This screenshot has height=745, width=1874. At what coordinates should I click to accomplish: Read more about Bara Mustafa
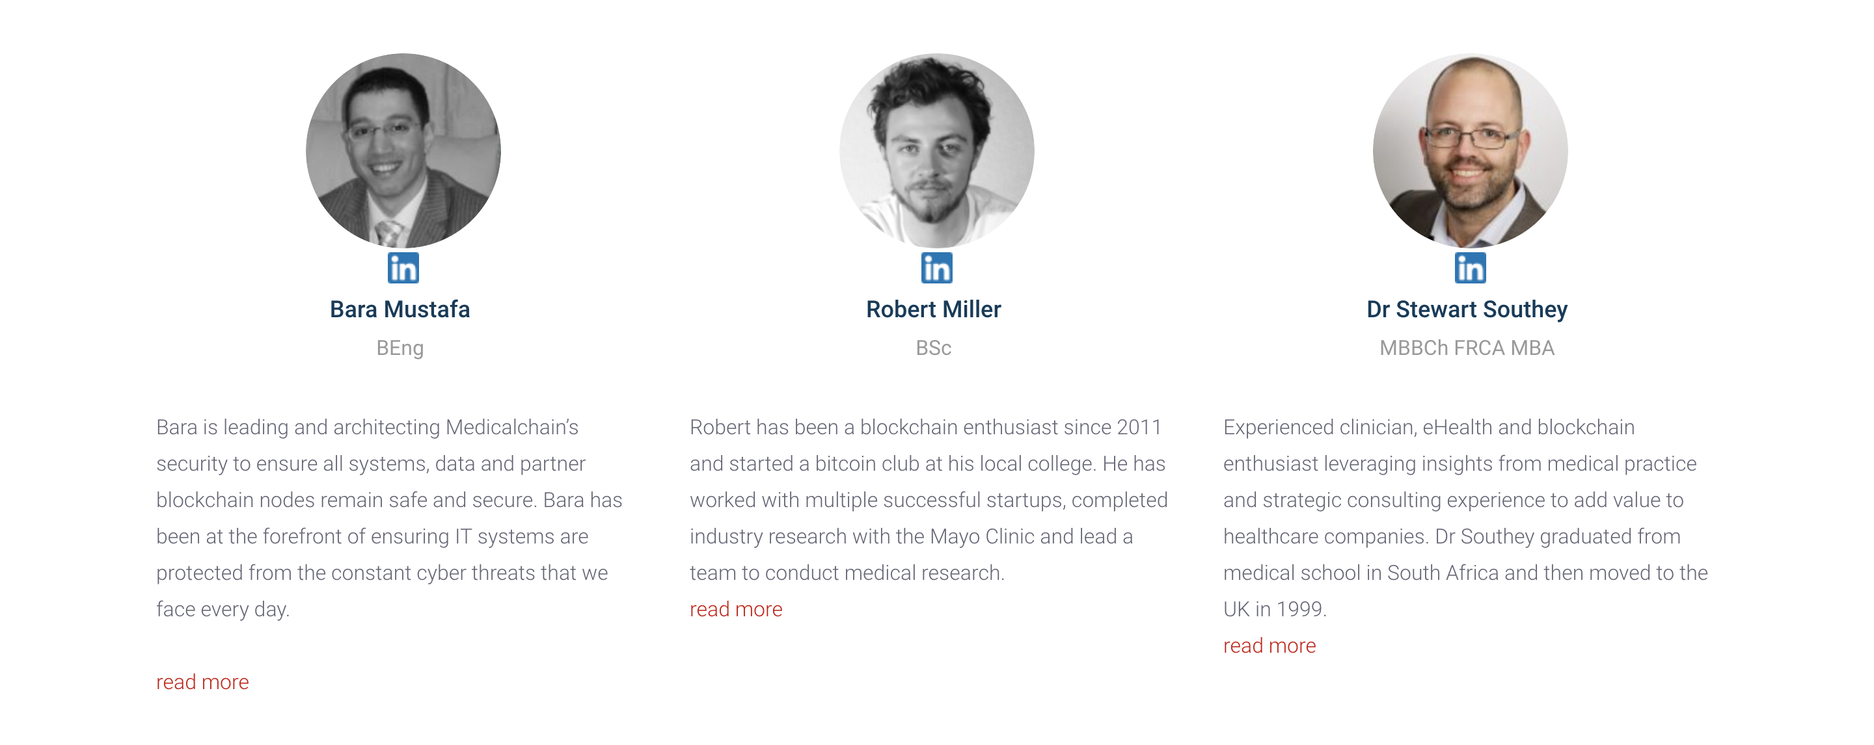[202, 682]
